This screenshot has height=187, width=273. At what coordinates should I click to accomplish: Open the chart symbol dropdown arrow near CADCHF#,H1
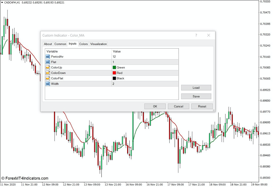click(x=2, y=2)
